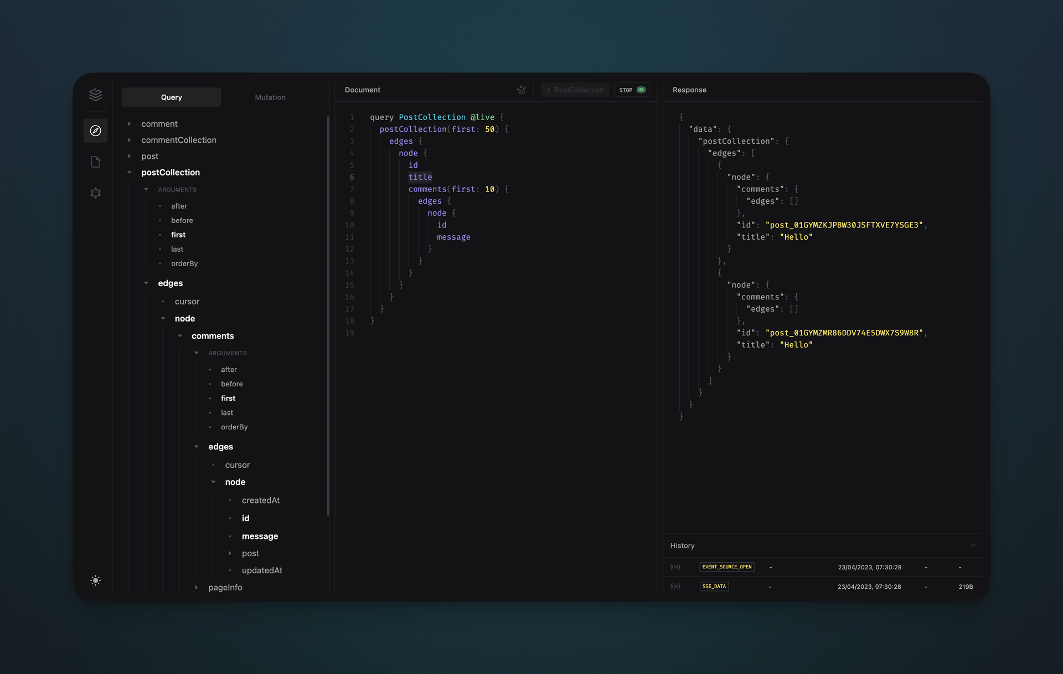Toggle the id field under comment node
This screenshot has height=674, width=1063.
[x=245, y=519]
